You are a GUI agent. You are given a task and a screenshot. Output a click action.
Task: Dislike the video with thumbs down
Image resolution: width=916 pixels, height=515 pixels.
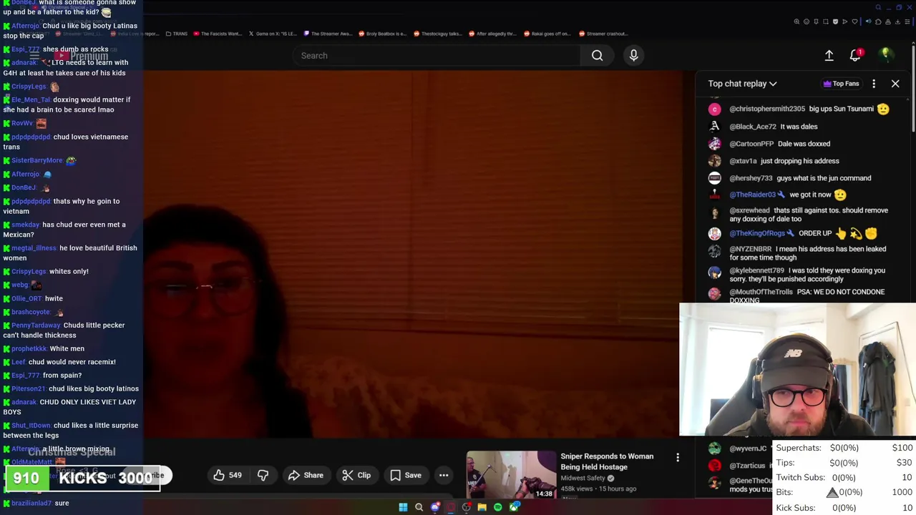pos(263,475)
